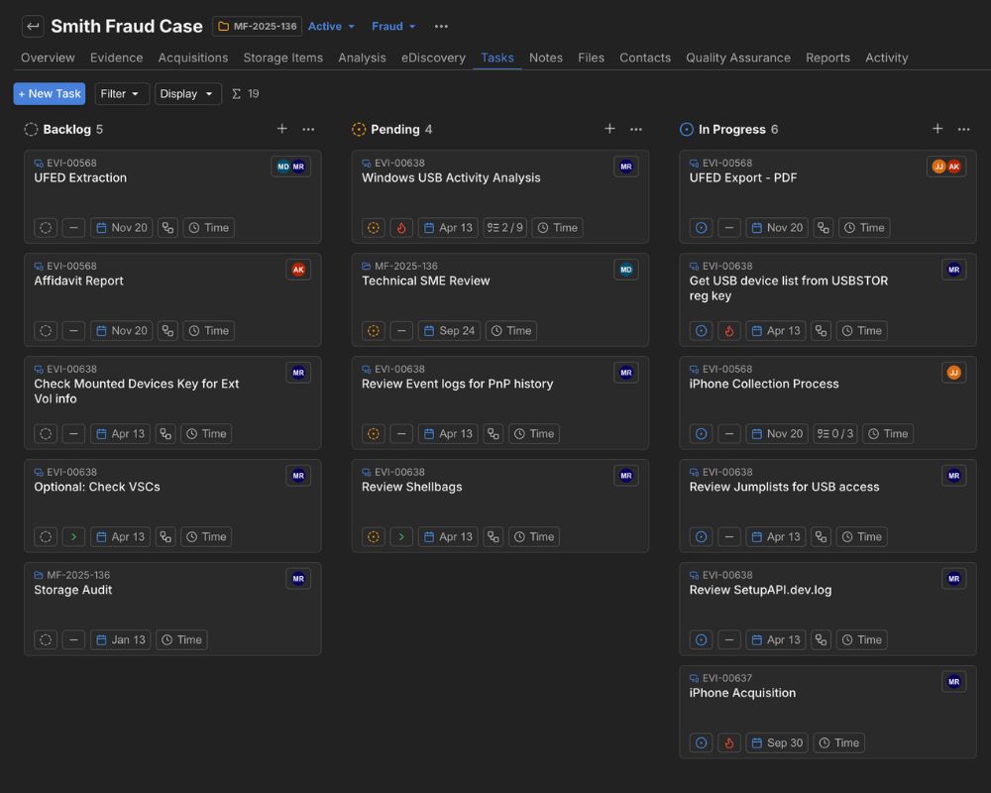Click the plus icon to add a Pending task
991x793 pixels.
(609, 129)
